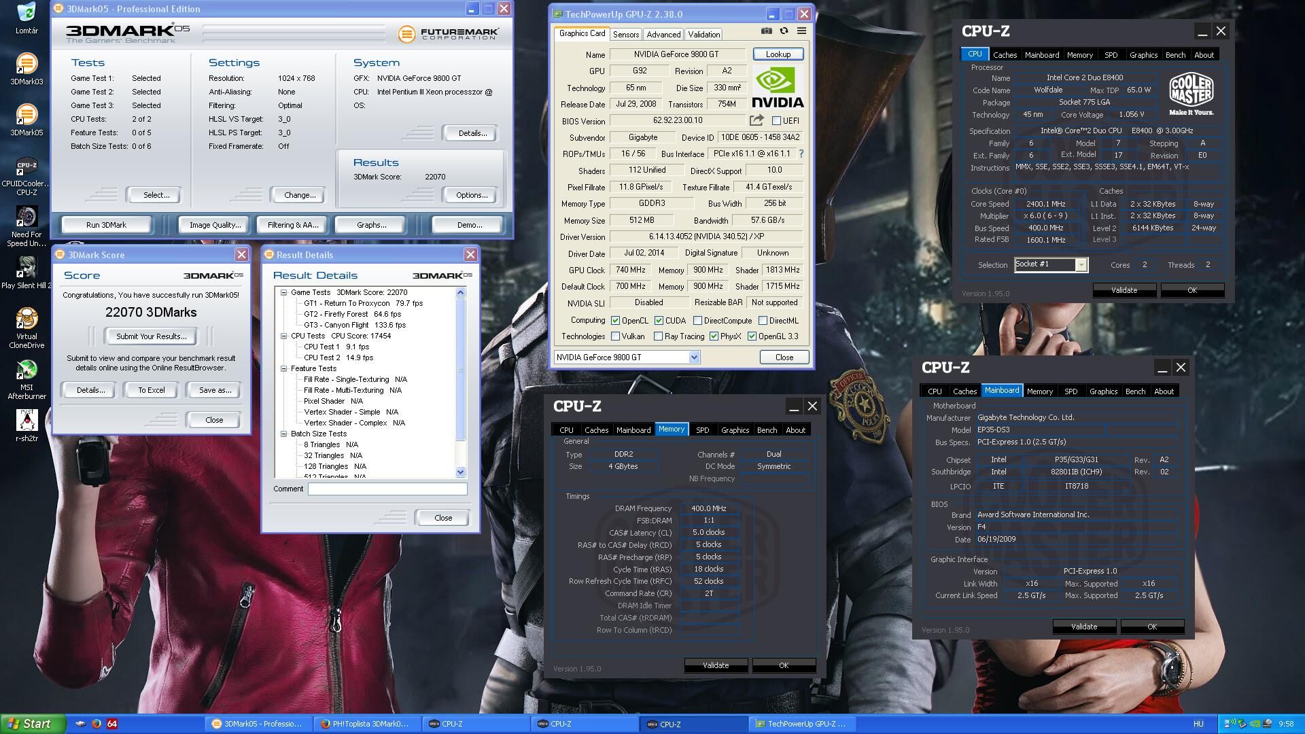Click the Graphs button in 3DMark05
Screen dimensions: 1305x734
point(371,225)
